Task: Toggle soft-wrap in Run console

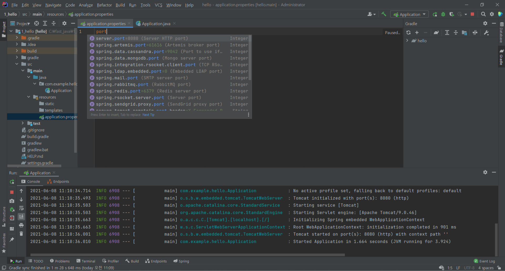Action: pos(21,208)
